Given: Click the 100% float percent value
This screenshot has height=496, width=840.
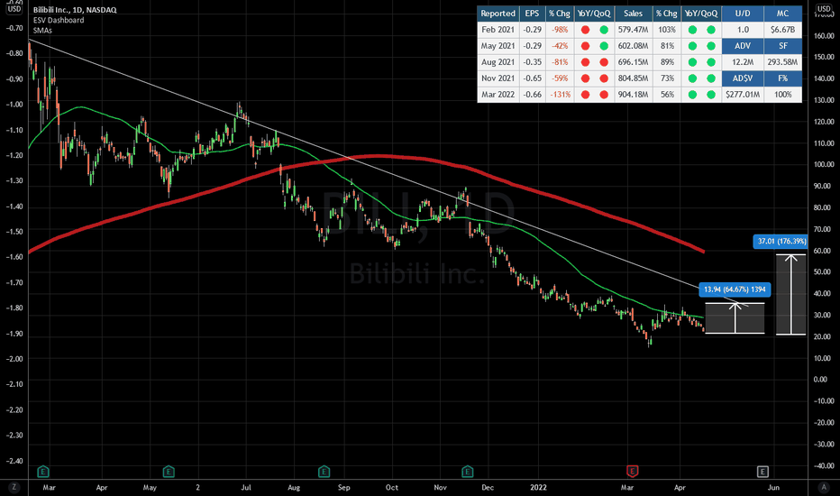Looking at the screenshot, I should coord(782,95).
